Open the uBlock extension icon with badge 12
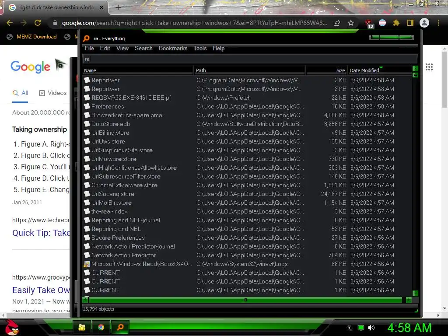The width and height of the screenshot is (448, 336). pos(369,24)
